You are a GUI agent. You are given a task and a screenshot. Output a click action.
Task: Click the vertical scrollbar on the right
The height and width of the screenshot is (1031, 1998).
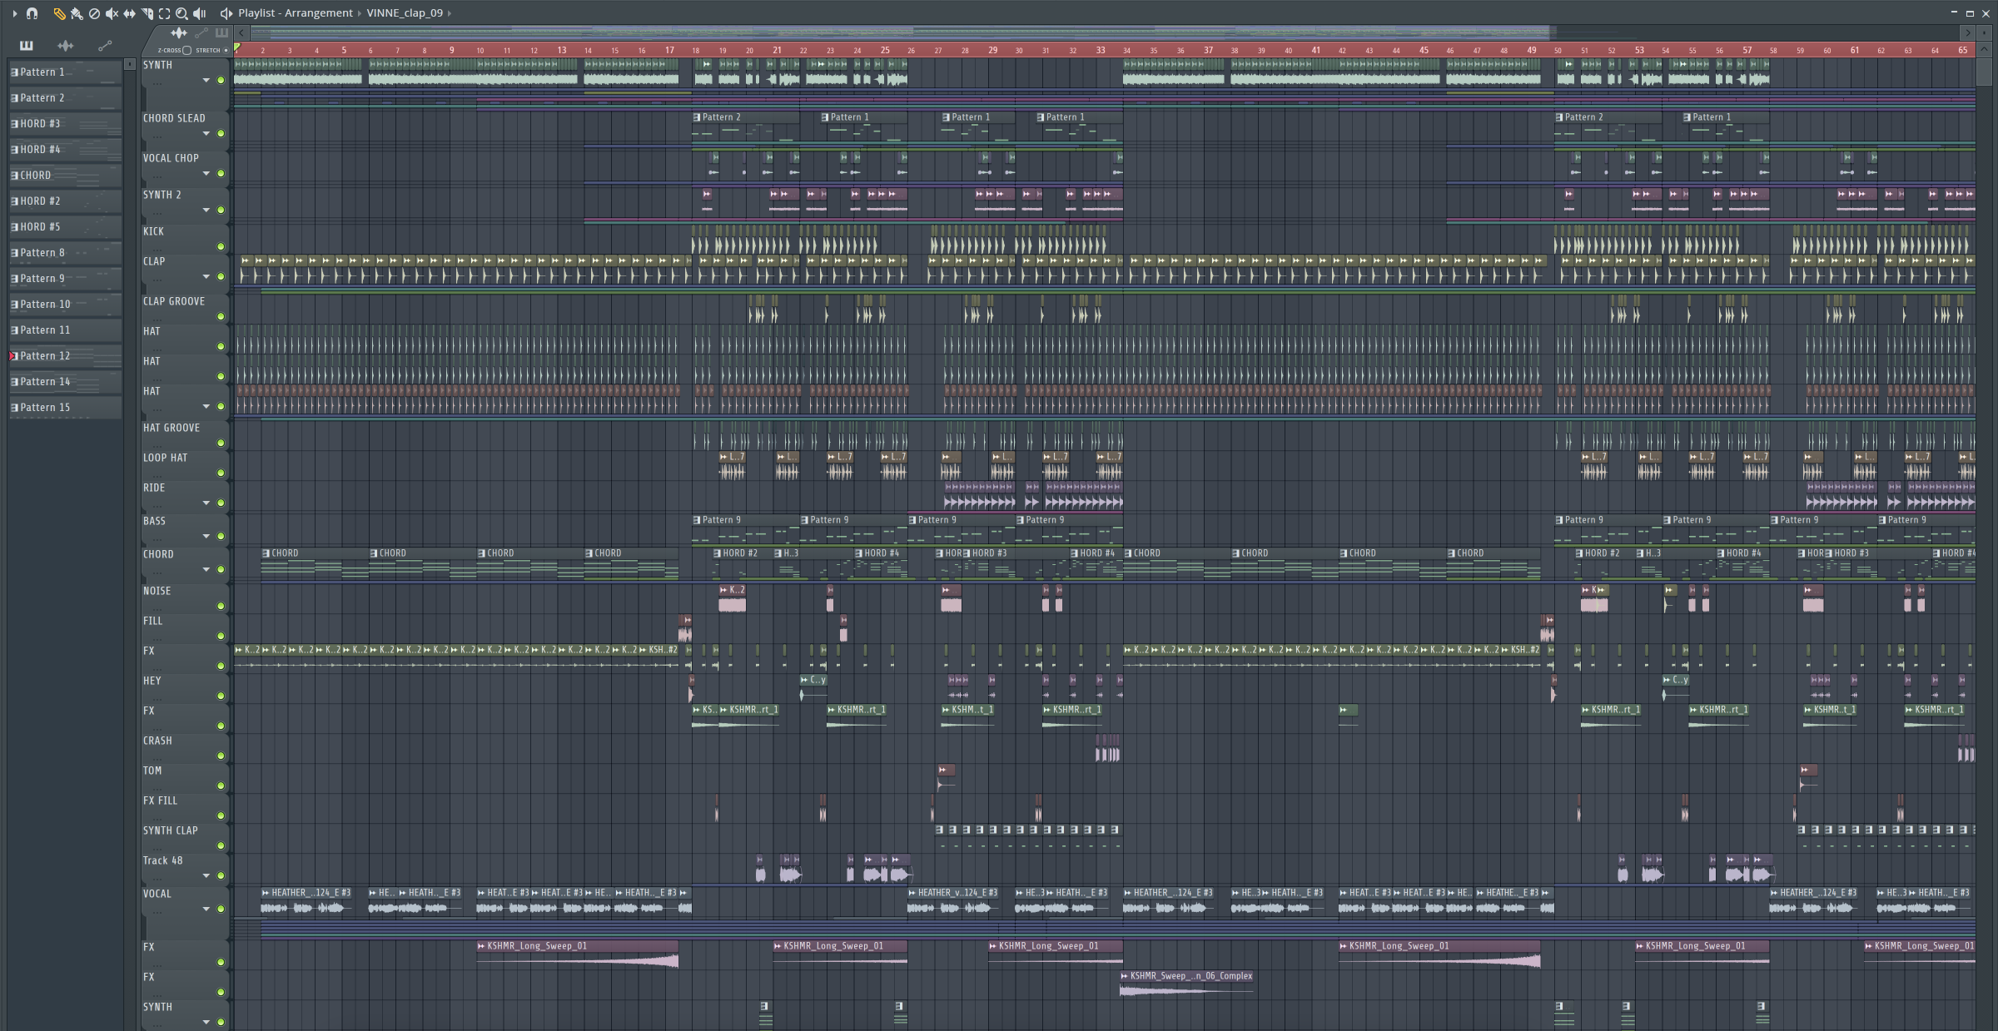(1985, 71)
